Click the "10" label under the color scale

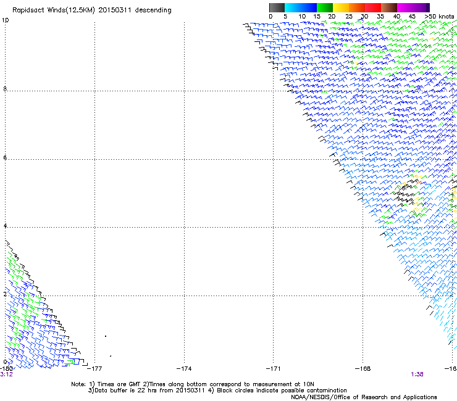pos(302,17)
